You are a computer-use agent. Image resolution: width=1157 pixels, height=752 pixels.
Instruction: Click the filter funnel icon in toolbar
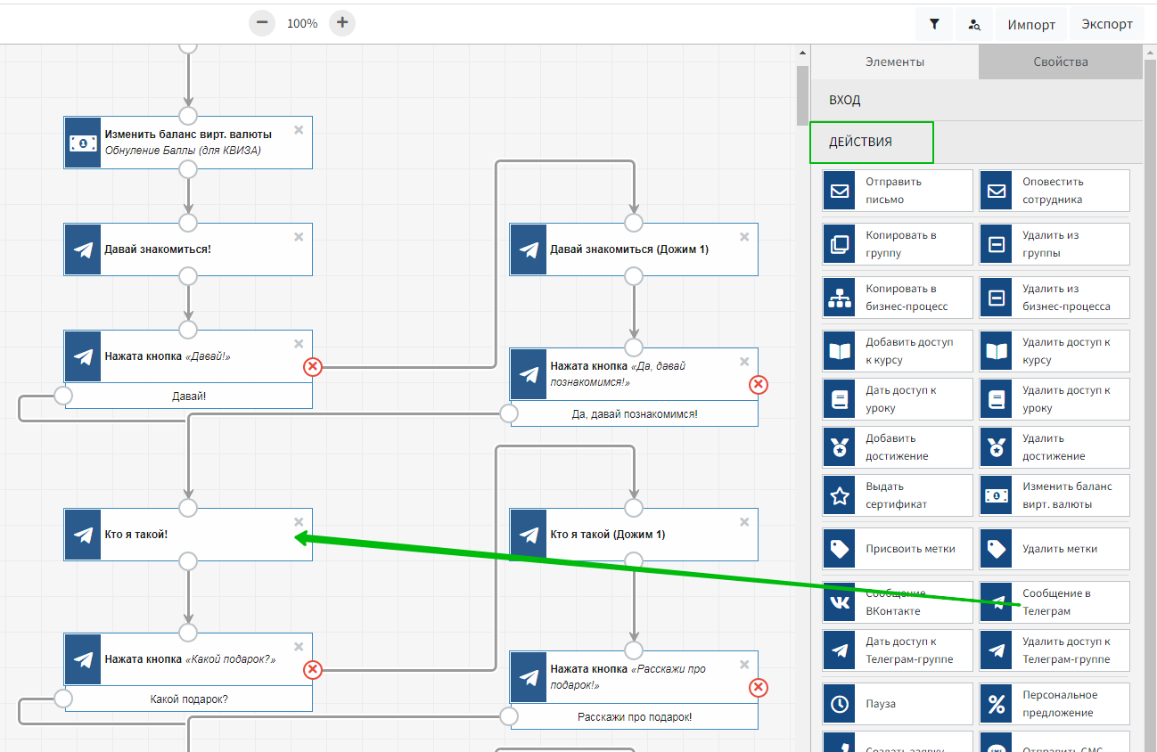click(x=933, y=24)
